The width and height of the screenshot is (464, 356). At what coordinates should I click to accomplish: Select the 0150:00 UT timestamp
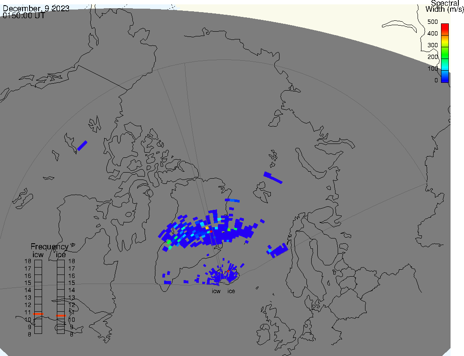pos(24,16)
